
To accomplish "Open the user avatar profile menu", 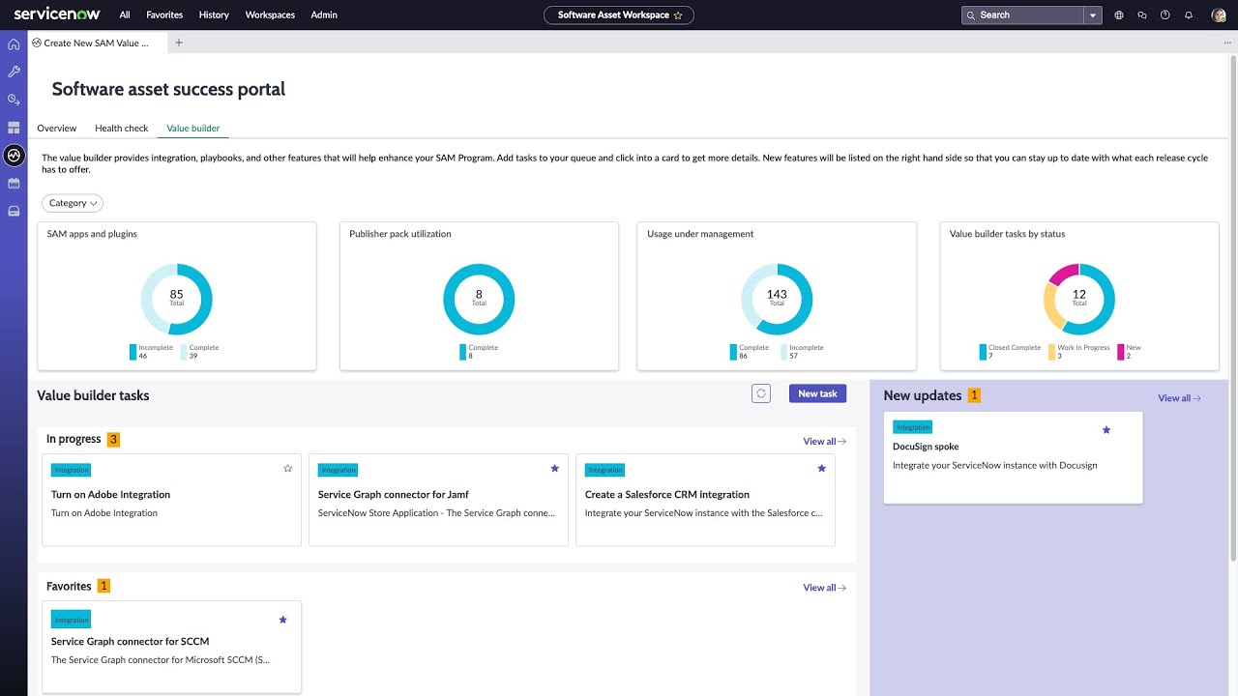I will point(1219,15).
